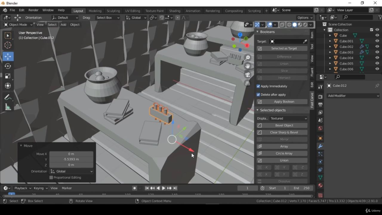Activate the Annotate pencil tool

coord(8,97)
